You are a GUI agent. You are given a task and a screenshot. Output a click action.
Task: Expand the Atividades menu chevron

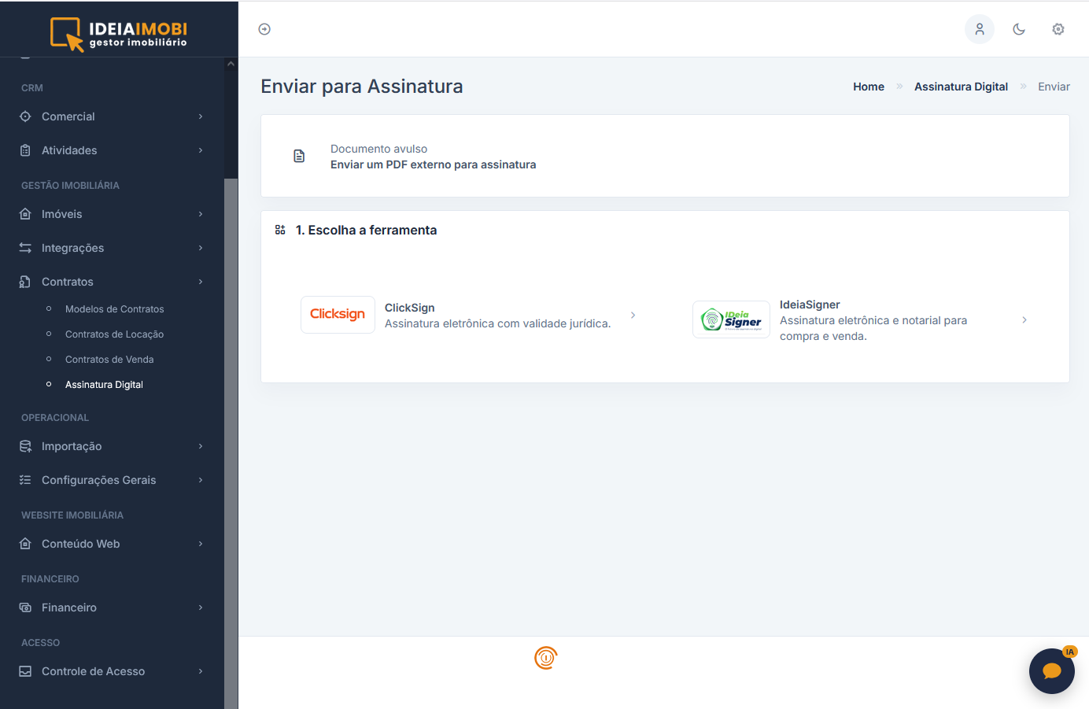pos(201,150)
